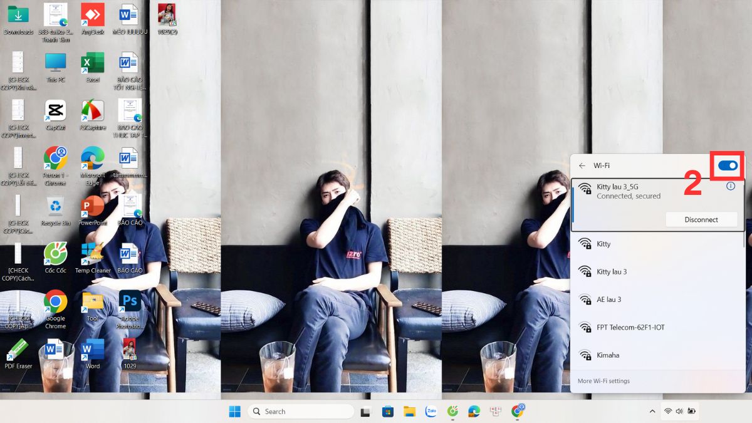Screen dimensions: 752x423
Task: Click the back arrow in the Wi-Fi panel
Action: pos(583,165)
